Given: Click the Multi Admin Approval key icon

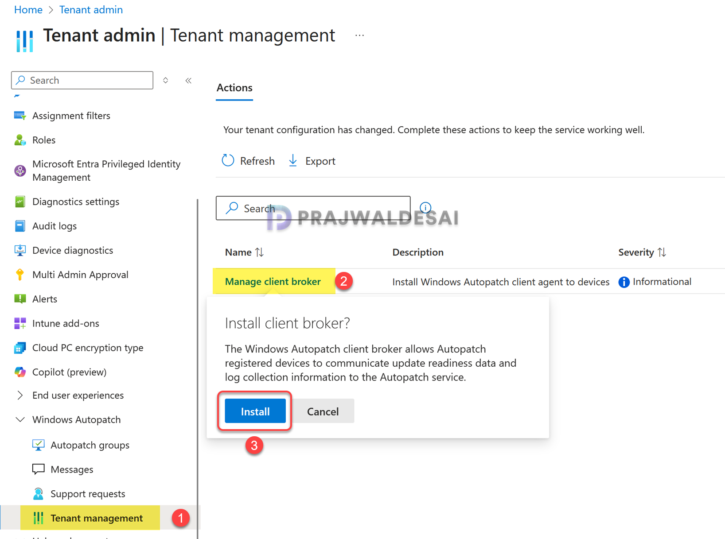Looking at the screenshot, I should (20, 275).
